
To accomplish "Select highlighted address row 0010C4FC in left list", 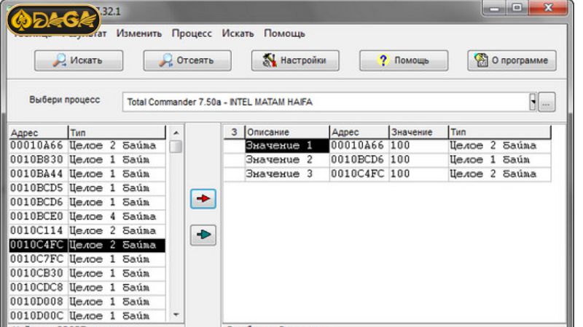I will coord(87,245).
